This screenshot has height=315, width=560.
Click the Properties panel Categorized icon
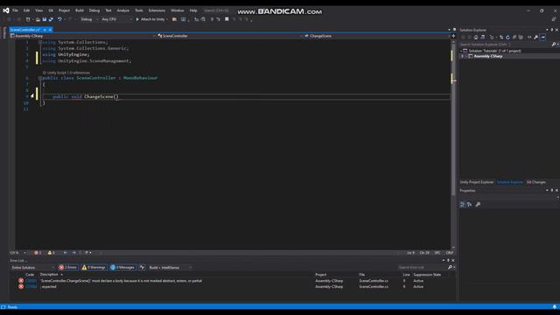[463, 204]
